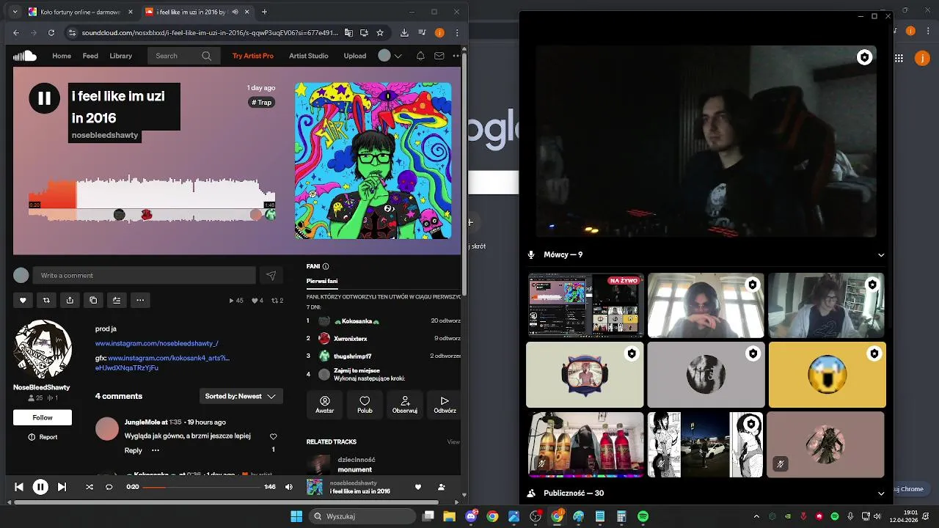Like the track with the heart button
939x528 pixels.
23,300
